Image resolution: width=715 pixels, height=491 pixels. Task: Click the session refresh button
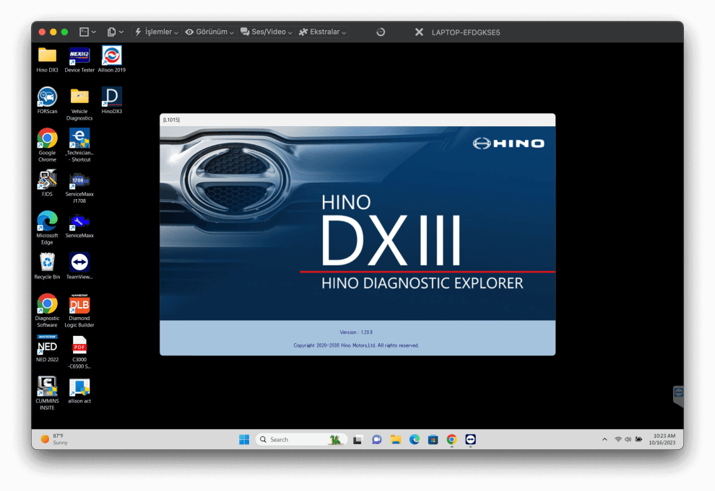[x=380, y=31]
